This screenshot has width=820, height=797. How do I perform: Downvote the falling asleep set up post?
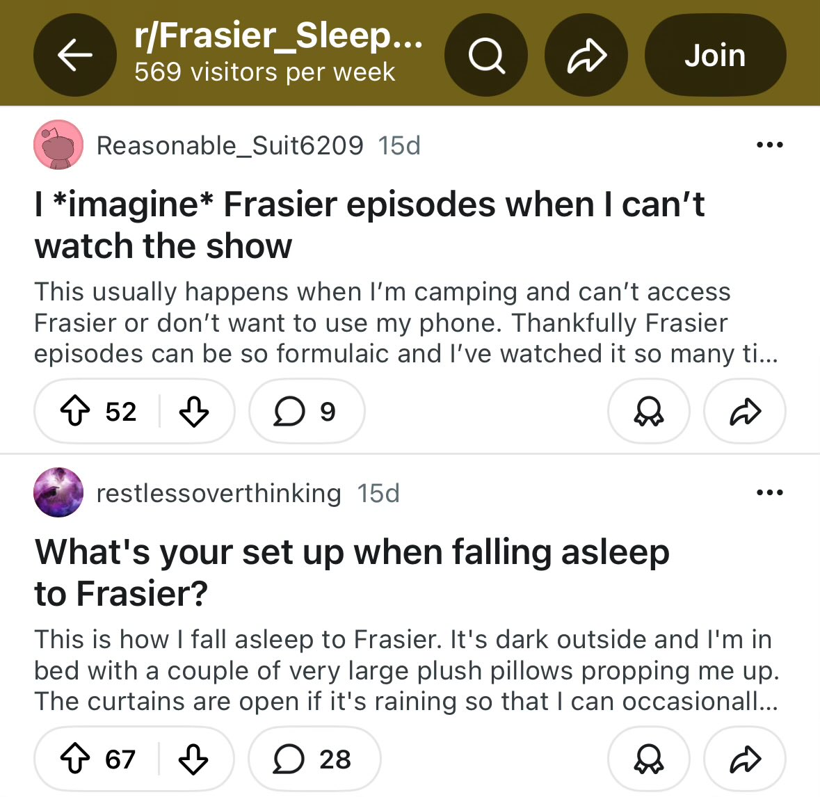[193, 759]
